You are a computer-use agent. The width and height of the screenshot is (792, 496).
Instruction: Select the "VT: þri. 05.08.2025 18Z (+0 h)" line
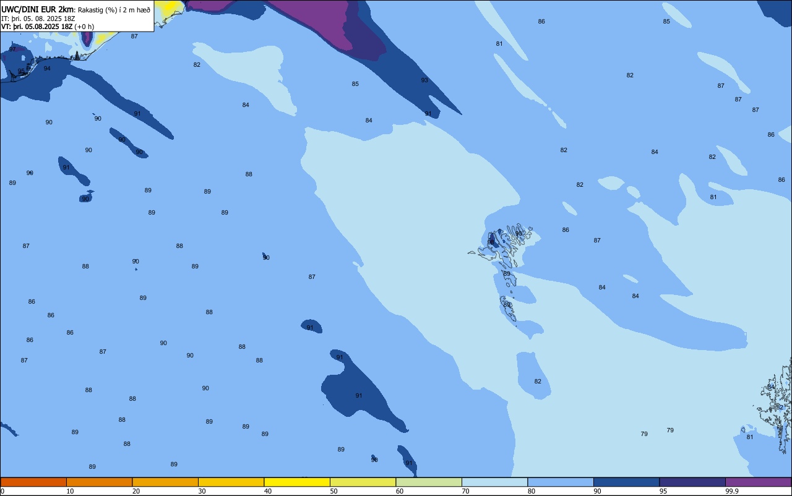tap(48, 27)
